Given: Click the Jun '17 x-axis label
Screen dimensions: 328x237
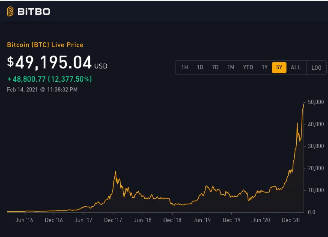Looking at the screenshot, I should point(83,220).
